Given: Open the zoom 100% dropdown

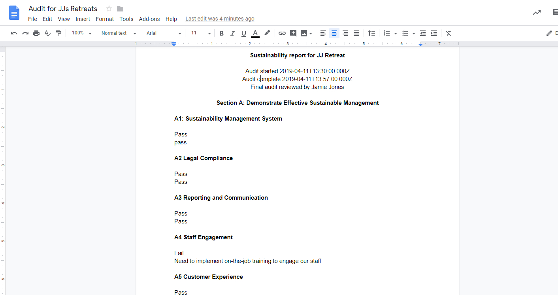Looking at the screenshot, I should (x=81, y=33).
